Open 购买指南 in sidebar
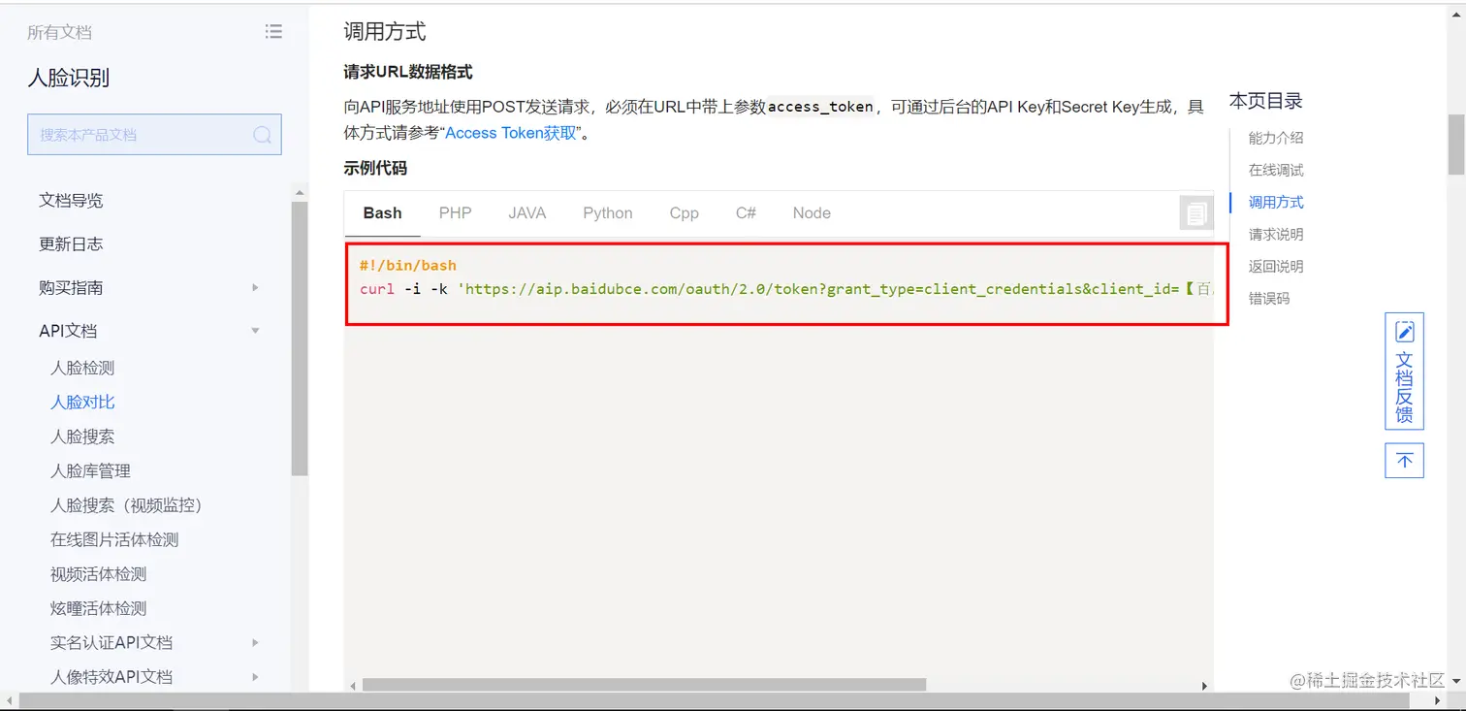 [71, 287]
